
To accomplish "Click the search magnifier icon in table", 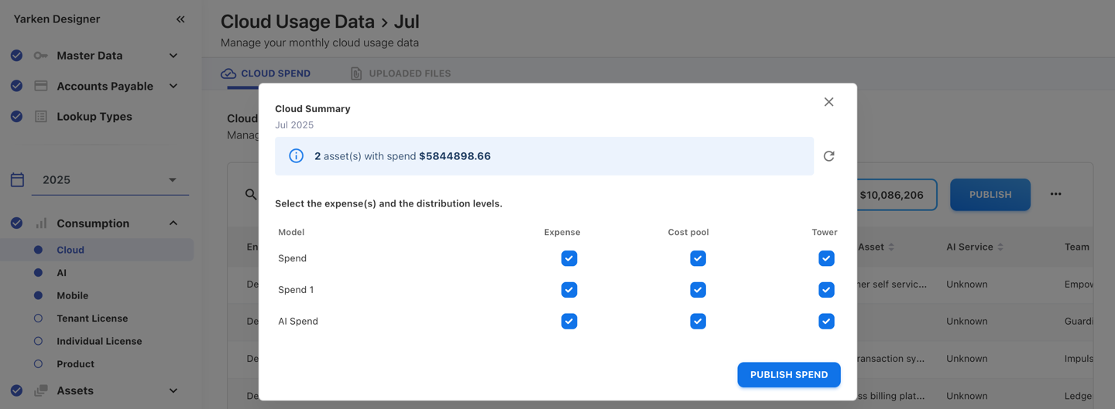I will pyautogui.click(x=251, y=195).
